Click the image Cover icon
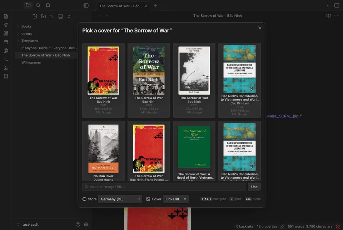The image size is (343, 230). click(x=148, y=199)
